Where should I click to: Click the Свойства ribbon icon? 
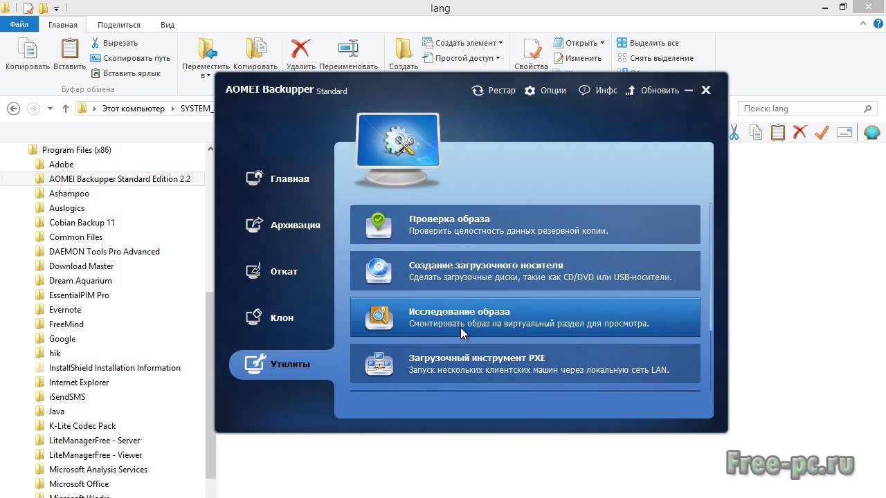tap(532, 48)
